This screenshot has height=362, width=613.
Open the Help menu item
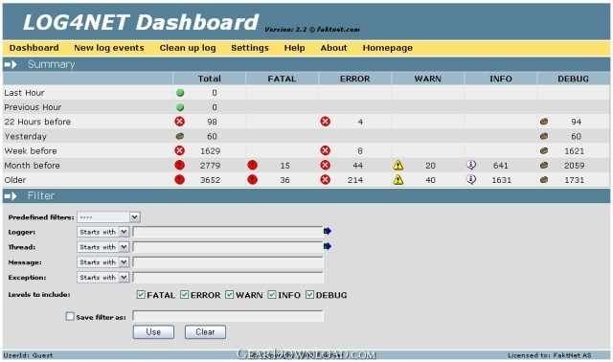pos(294,48)
